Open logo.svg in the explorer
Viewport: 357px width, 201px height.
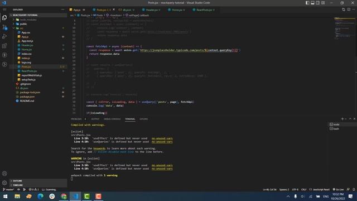[x=26, y=63]
